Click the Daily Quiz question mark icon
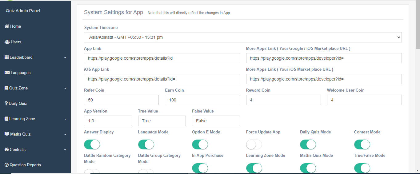This screenshot has height=174, width=420. tap(6, 103)
